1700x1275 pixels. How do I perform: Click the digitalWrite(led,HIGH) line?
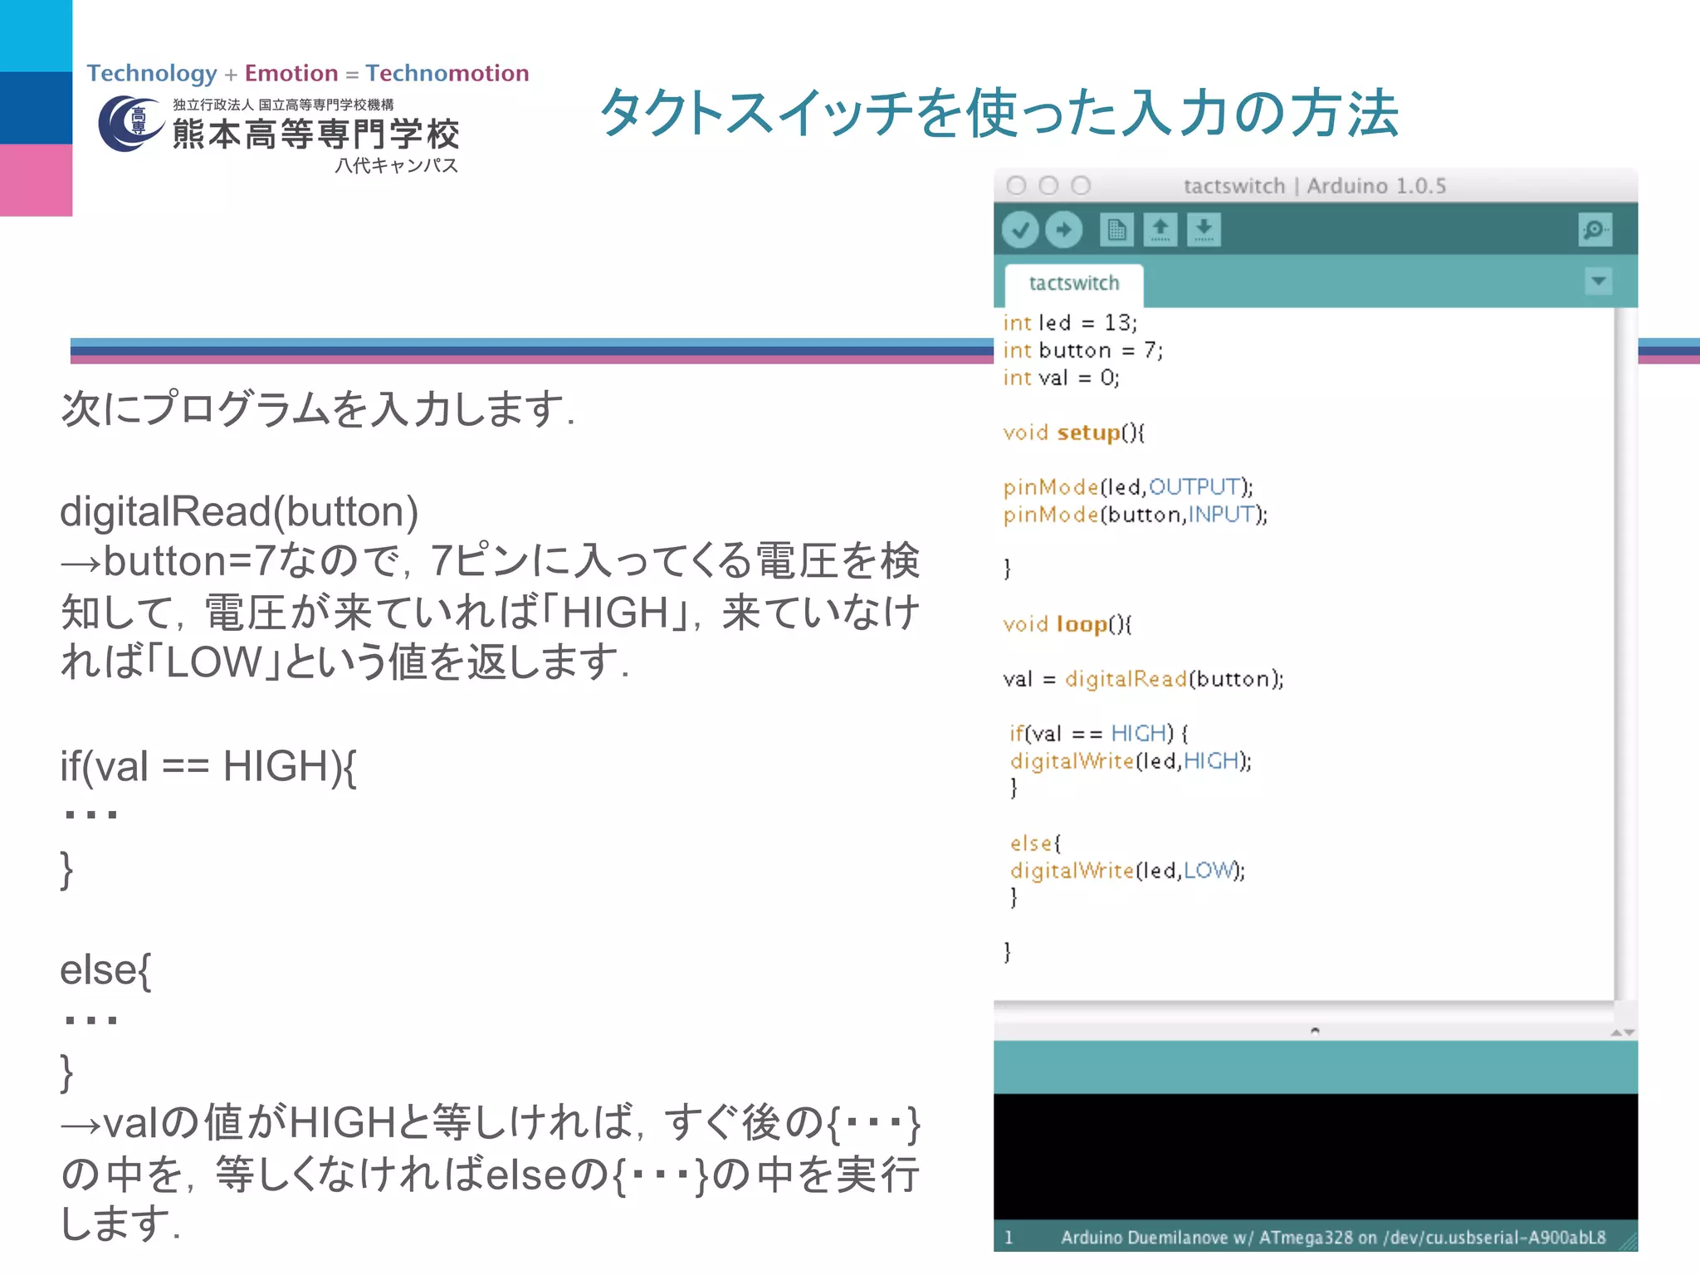tap(1131, 761)
